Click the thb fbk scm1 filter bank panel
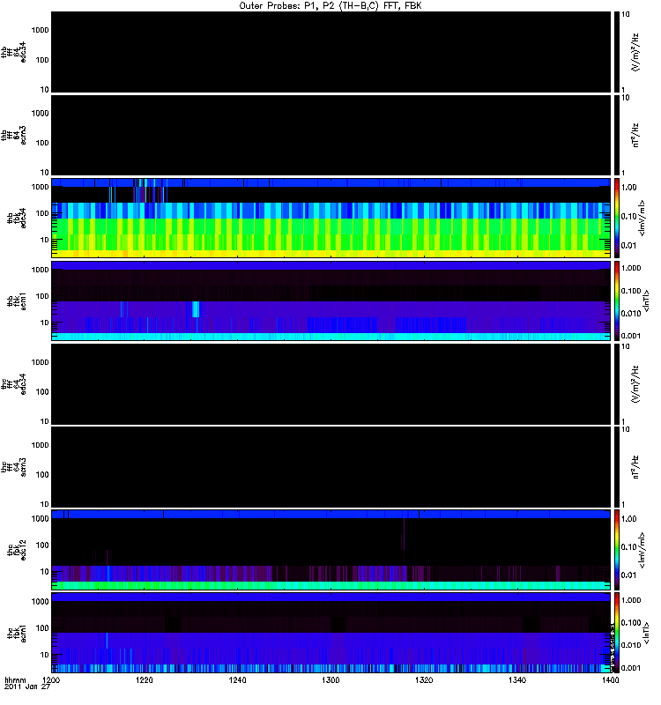 pos(330,301)
